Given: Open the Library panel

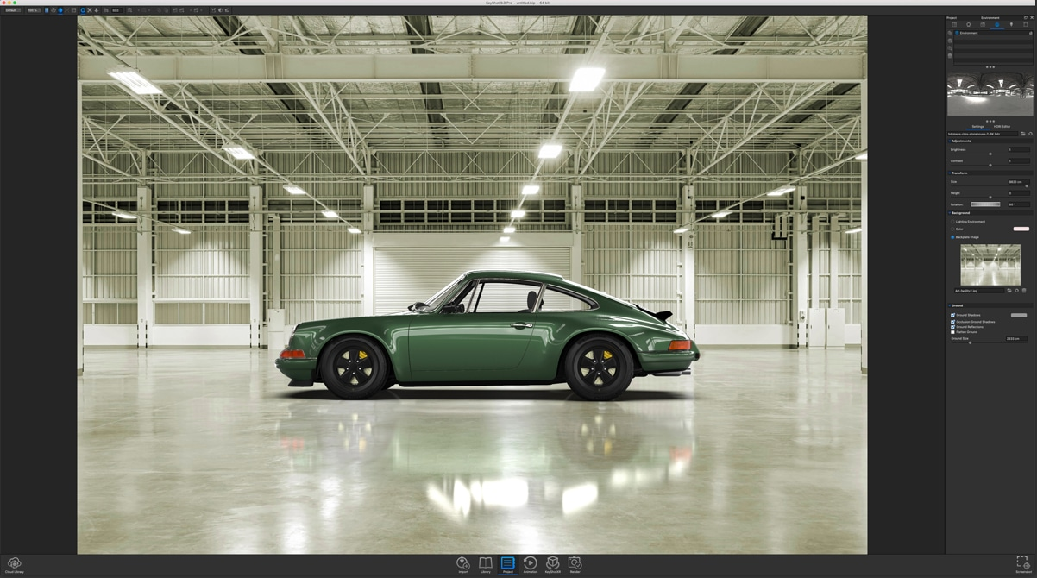Looking at the screenshot, I should pos(486,563).
